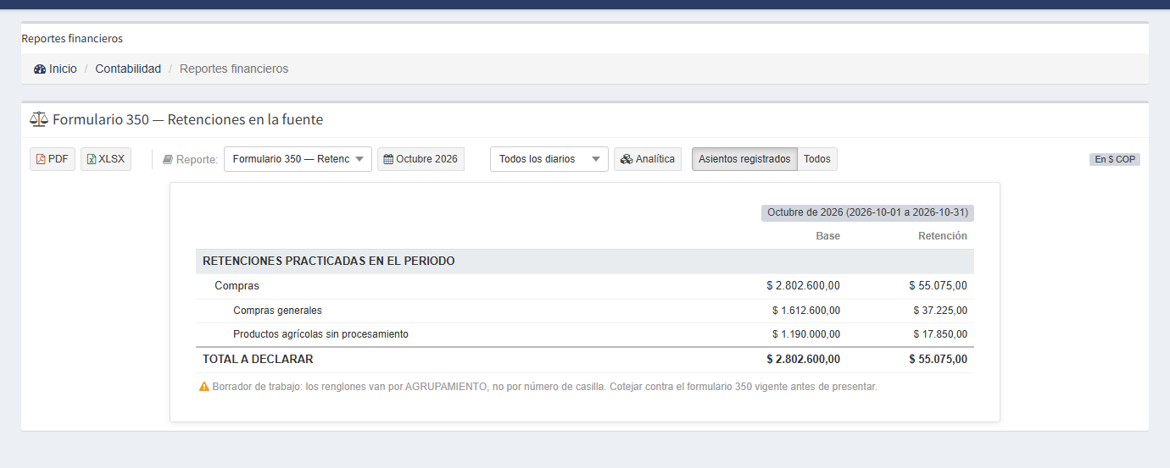Click the Octubre de 2026 period badge
Viewport: 1170px width, 468px height.
(867, 212)
